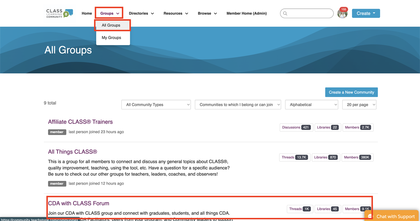Image resolution: width=420 pixels, height=221 pixels.
Task: Click the CLASS Learning Community logo
Action: [x=59, y=13]
